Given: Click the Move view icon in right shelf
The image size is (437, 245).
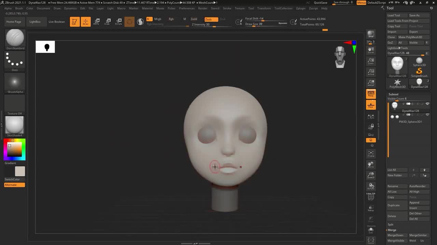Looking at the screenshot, I should (371, 165).
